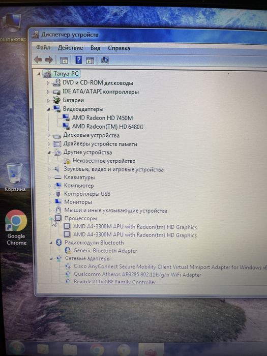
Task: Click the AMD Radeon HD 7450M icon
Action: (x=66, y=117)
